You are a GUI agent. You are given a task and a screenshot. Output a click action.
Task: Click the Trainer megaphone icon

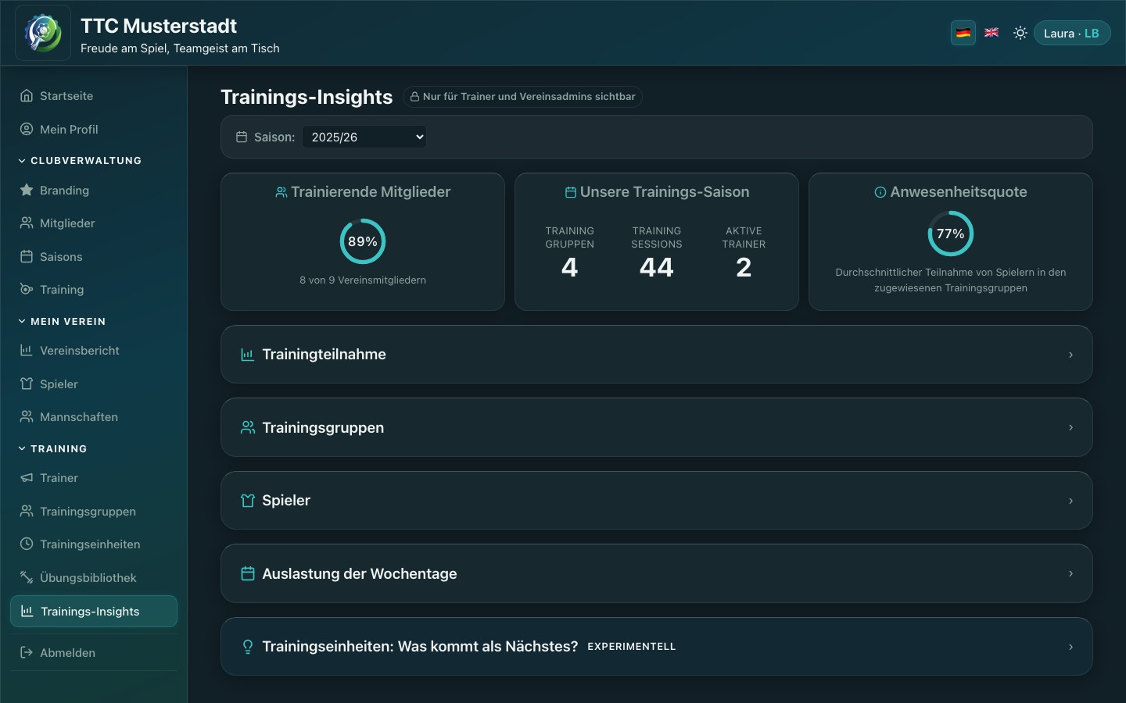[x=27, y=478]
